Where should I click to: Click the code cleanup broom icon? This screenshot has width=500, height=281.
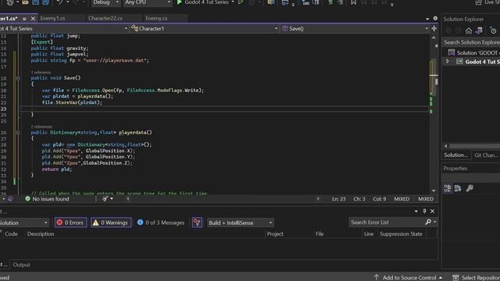click(105, 198)
